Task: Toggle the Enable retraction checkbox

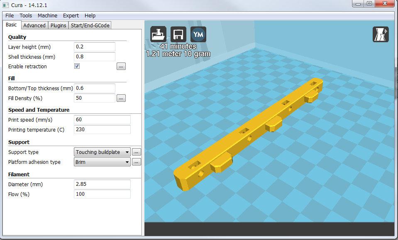Action: (77, 66)
